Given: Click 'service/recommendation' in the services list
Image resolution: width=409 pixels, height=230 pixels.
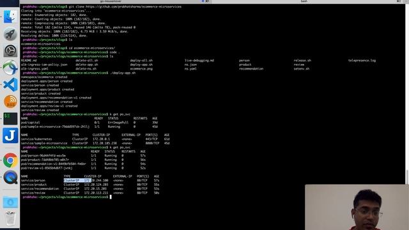Looking at the screenshot, I should [x=40, y=189].
